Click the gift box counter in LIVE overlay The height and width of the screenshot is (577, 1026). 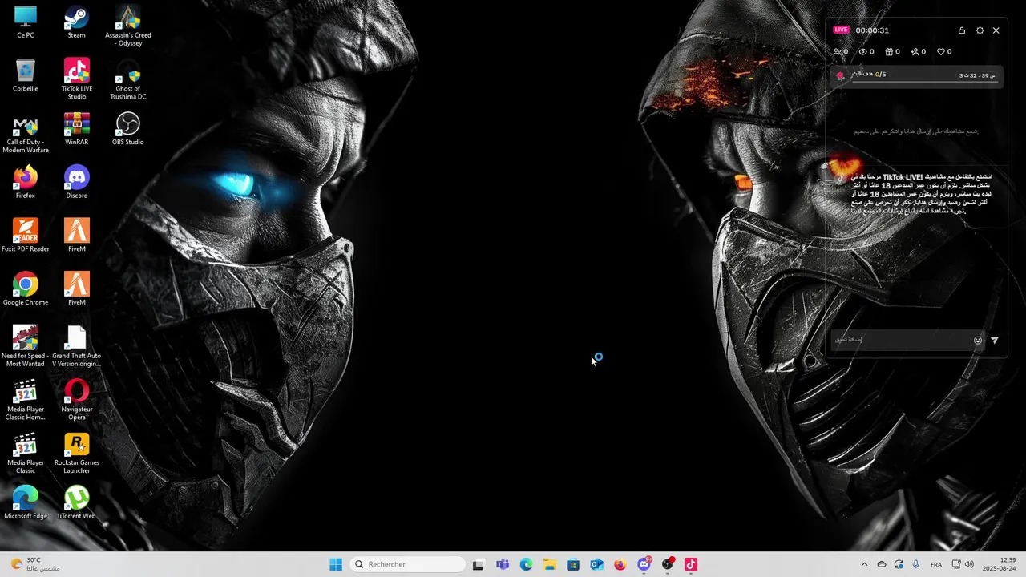(x=892, y=52)
